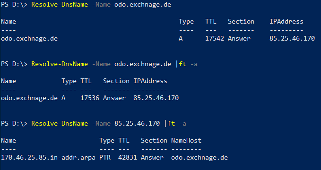Click the IPAddress header in the second table
The width and height of the screenshot is (321, 170).
150,81
